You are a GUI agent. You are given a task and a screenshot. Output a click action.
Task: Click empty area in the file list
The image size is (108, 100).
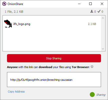click(x=52, y=39)
